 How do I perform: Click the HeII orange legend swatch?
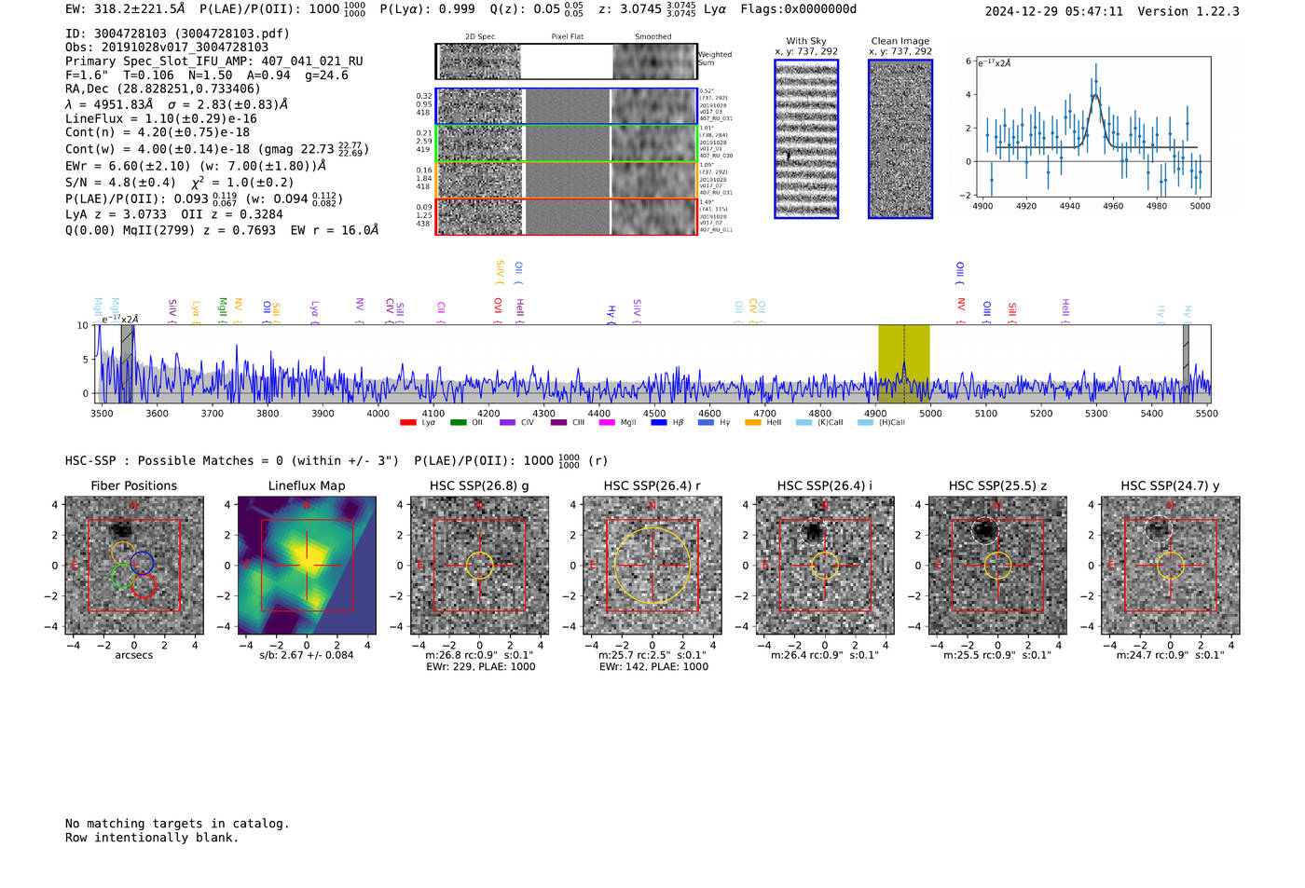pos(753,423)
